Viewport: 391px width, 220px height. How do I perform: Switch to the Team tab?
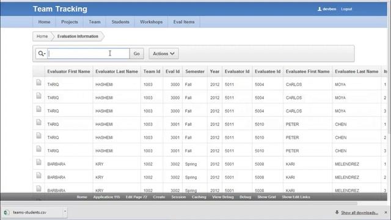pos(95,22)
